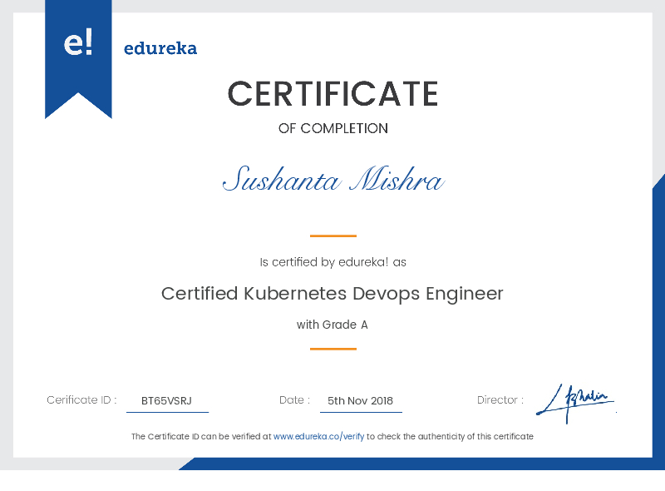Screen dimensions: 665x491
Task: Click 'Is certified by edureka! as' line
Action: [333, 262]
